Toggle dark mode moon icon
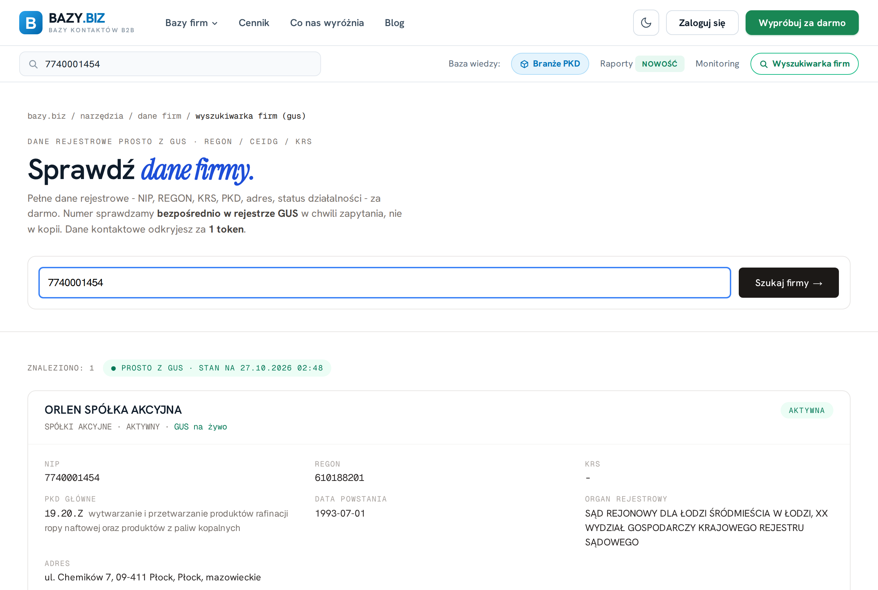This screenshot has height=590, width=878. (646, 23)
